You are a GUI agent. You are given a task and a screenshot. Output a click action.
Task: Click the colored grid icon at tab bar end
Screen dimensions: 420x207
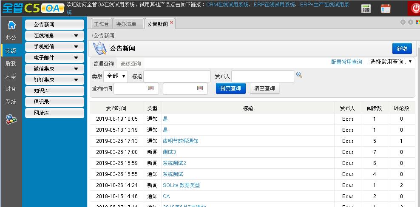(x=418, y=22)
